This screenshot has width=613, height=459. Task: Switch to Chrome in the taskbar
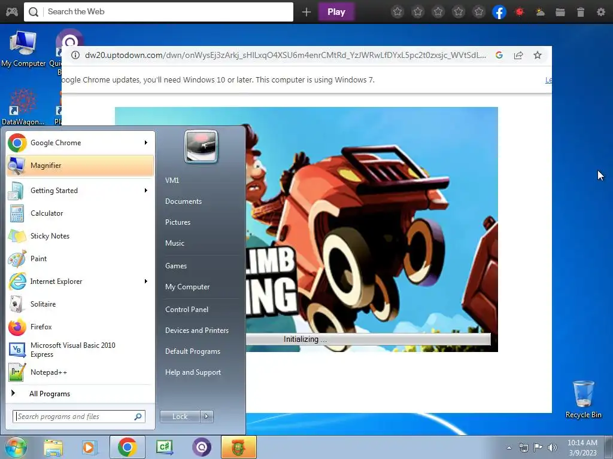click(127, 447)
